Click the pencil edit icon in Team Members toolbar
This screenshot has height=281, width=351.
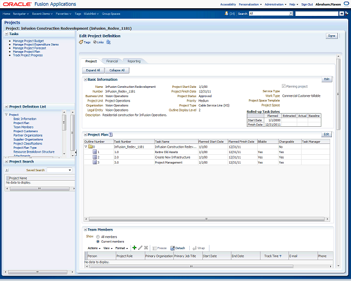[x=140, y=248]
